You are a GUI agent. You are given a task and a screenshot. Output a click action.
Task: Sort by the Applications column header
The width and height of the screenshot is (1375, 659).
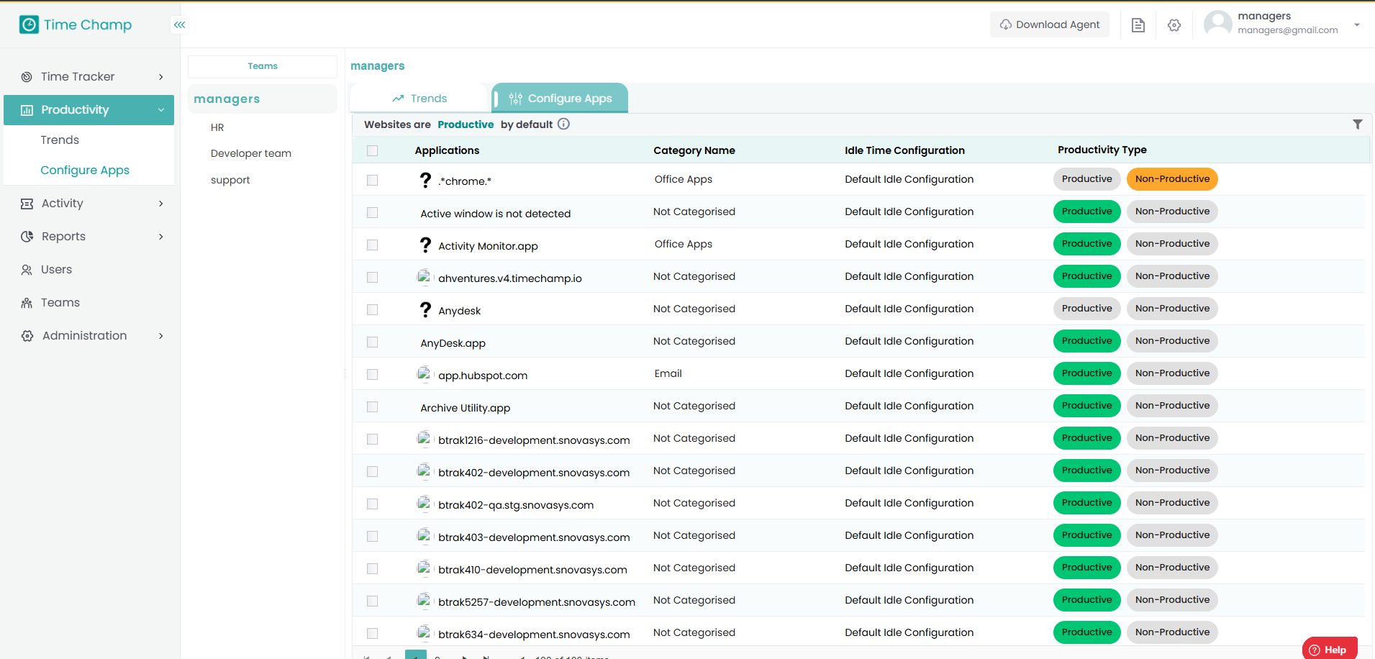point(447,150)
